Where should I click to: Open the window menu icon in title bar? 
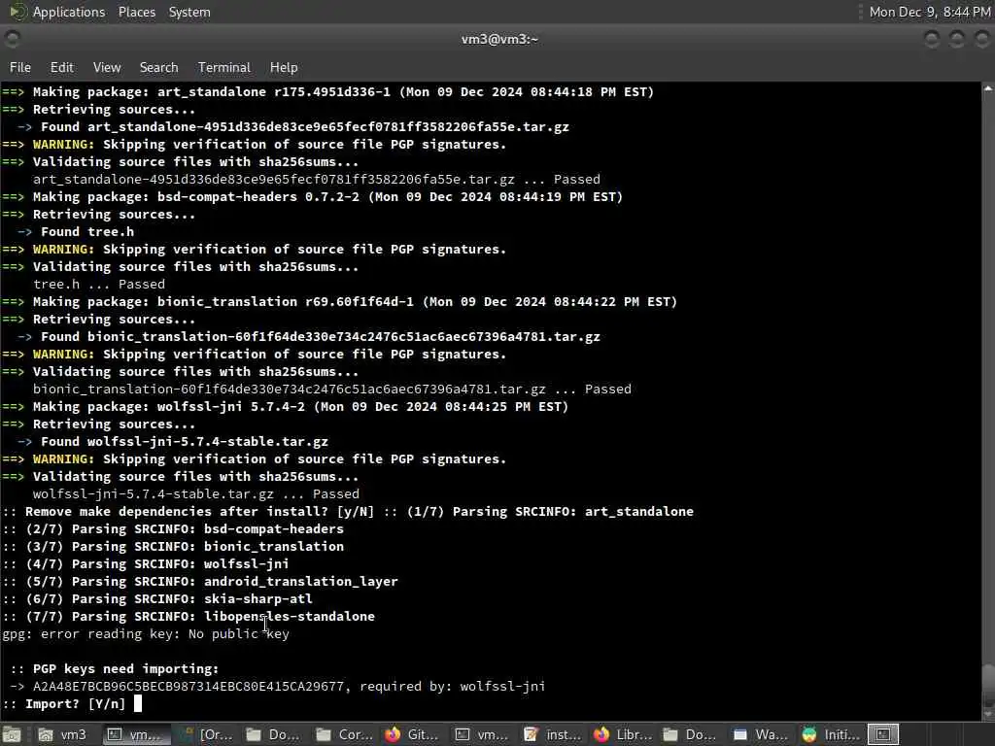coord(12,39)
